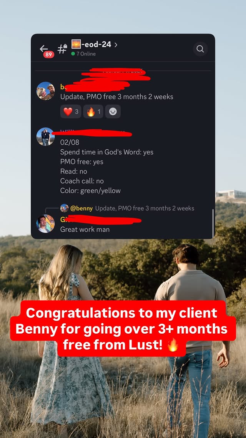The height and width of the screenshot is (438, 246).
Task: Click the @benny mention in the reply
Action: click(x=81, y=208)
